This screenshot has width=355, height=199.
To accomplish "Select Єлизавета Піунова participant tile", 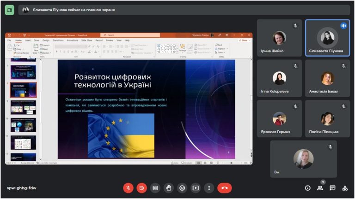I will pos(327,38).
